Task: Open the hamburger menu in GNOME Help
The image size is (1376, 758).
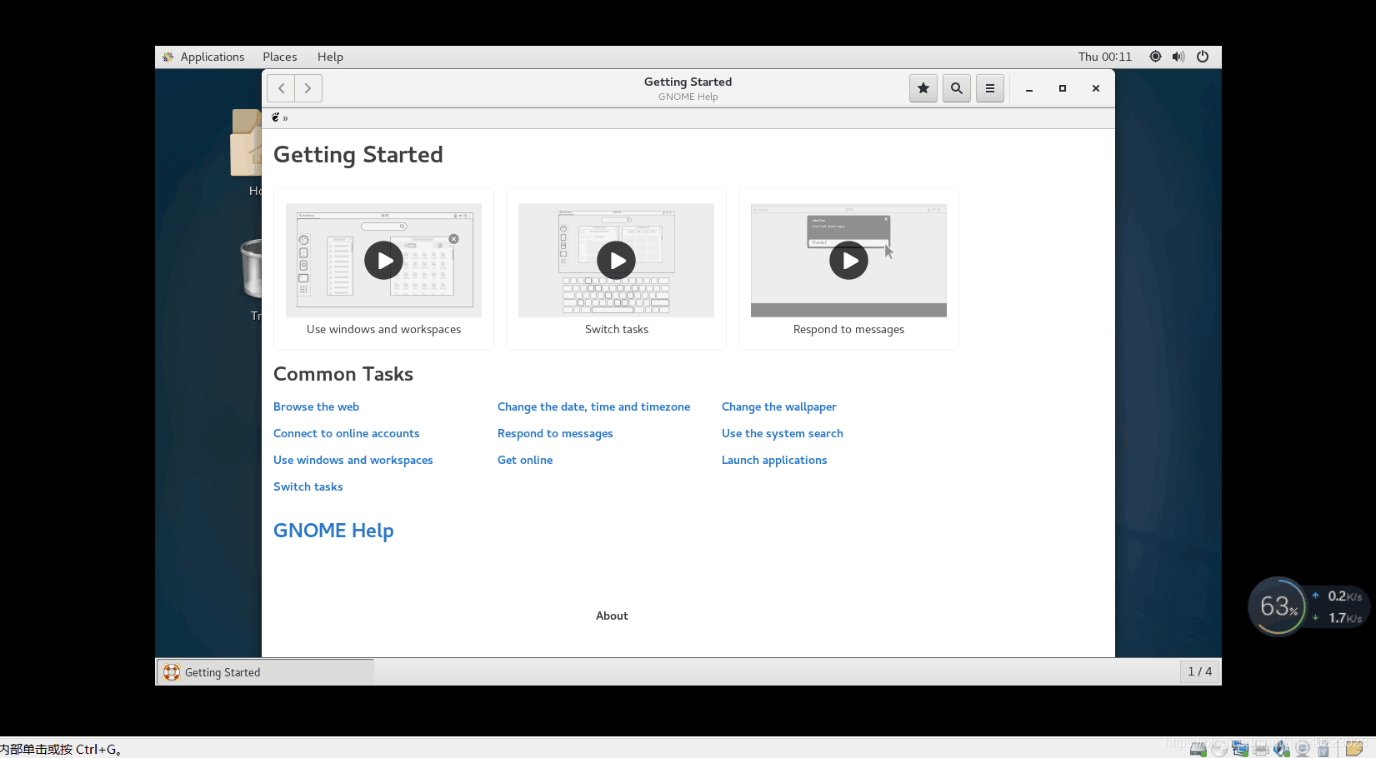Action: tap(990, 88)
